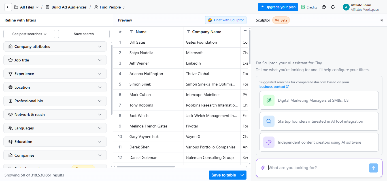The image size is (387, 181).
Task: Click the magnifier icon for Startup founders suggestion
Action: [269, 121]
